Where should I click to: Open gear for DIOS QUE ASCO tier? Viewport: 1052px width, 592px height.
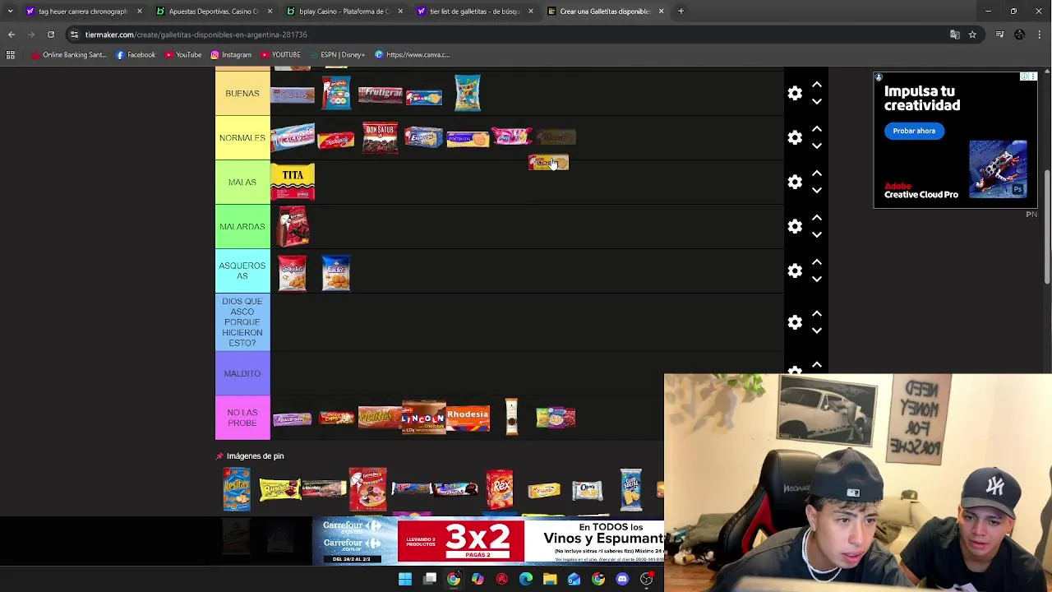(x=795, y=322)
